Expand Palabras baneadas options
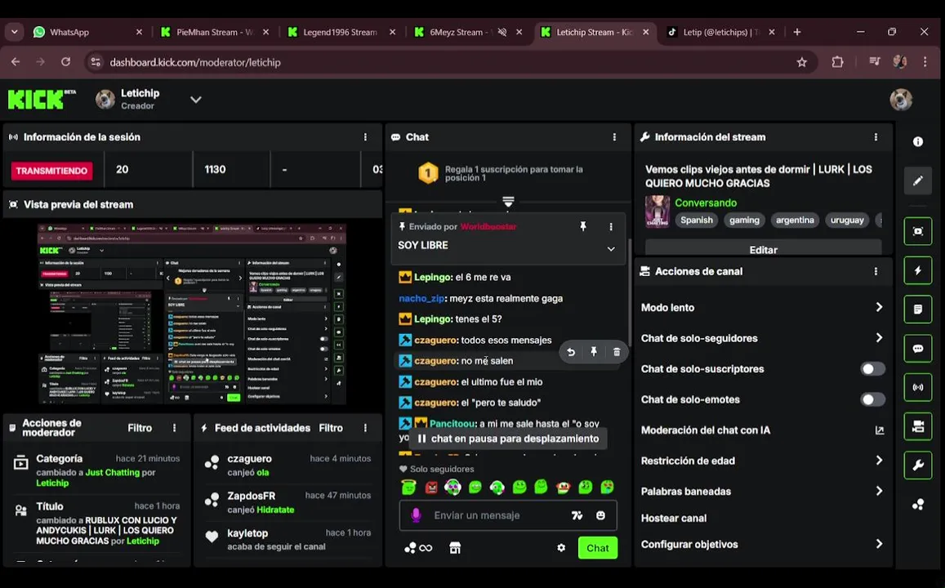Screen dimensions: 945x588 point(879,491)
